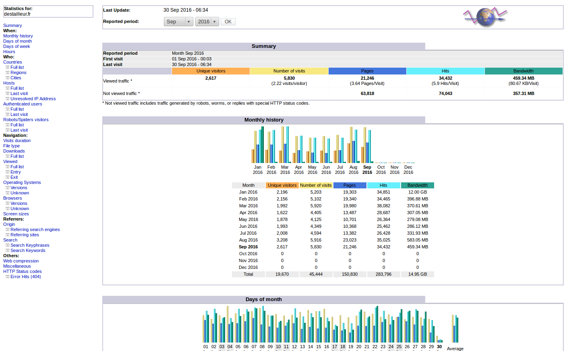Click the icon next to Search Keywords
Viewport: 567px width, 351px height.
coord(7,251)
